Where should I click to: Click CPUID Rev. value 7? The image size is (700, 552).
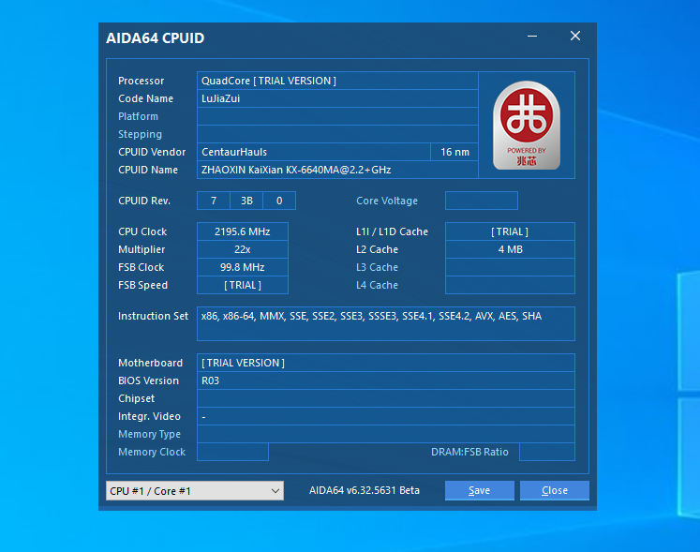214,201
